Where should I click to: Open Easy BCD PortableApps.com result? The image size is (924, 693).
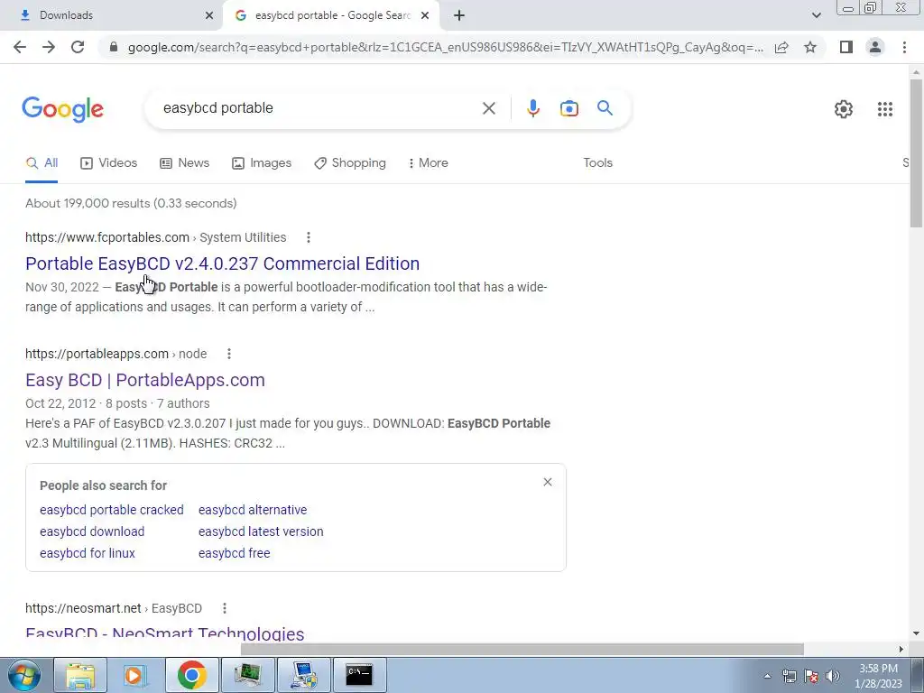pyautogui.click(x=145, y=380)
